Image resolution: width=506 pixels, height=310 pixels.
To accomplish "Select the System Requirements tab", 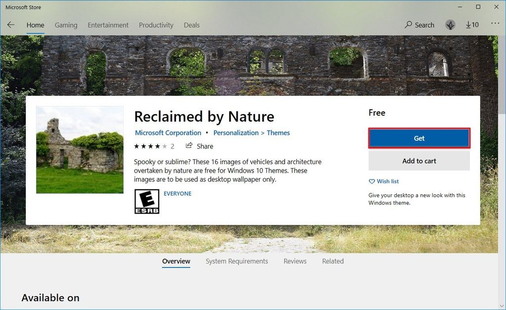I will pos(237,261).
